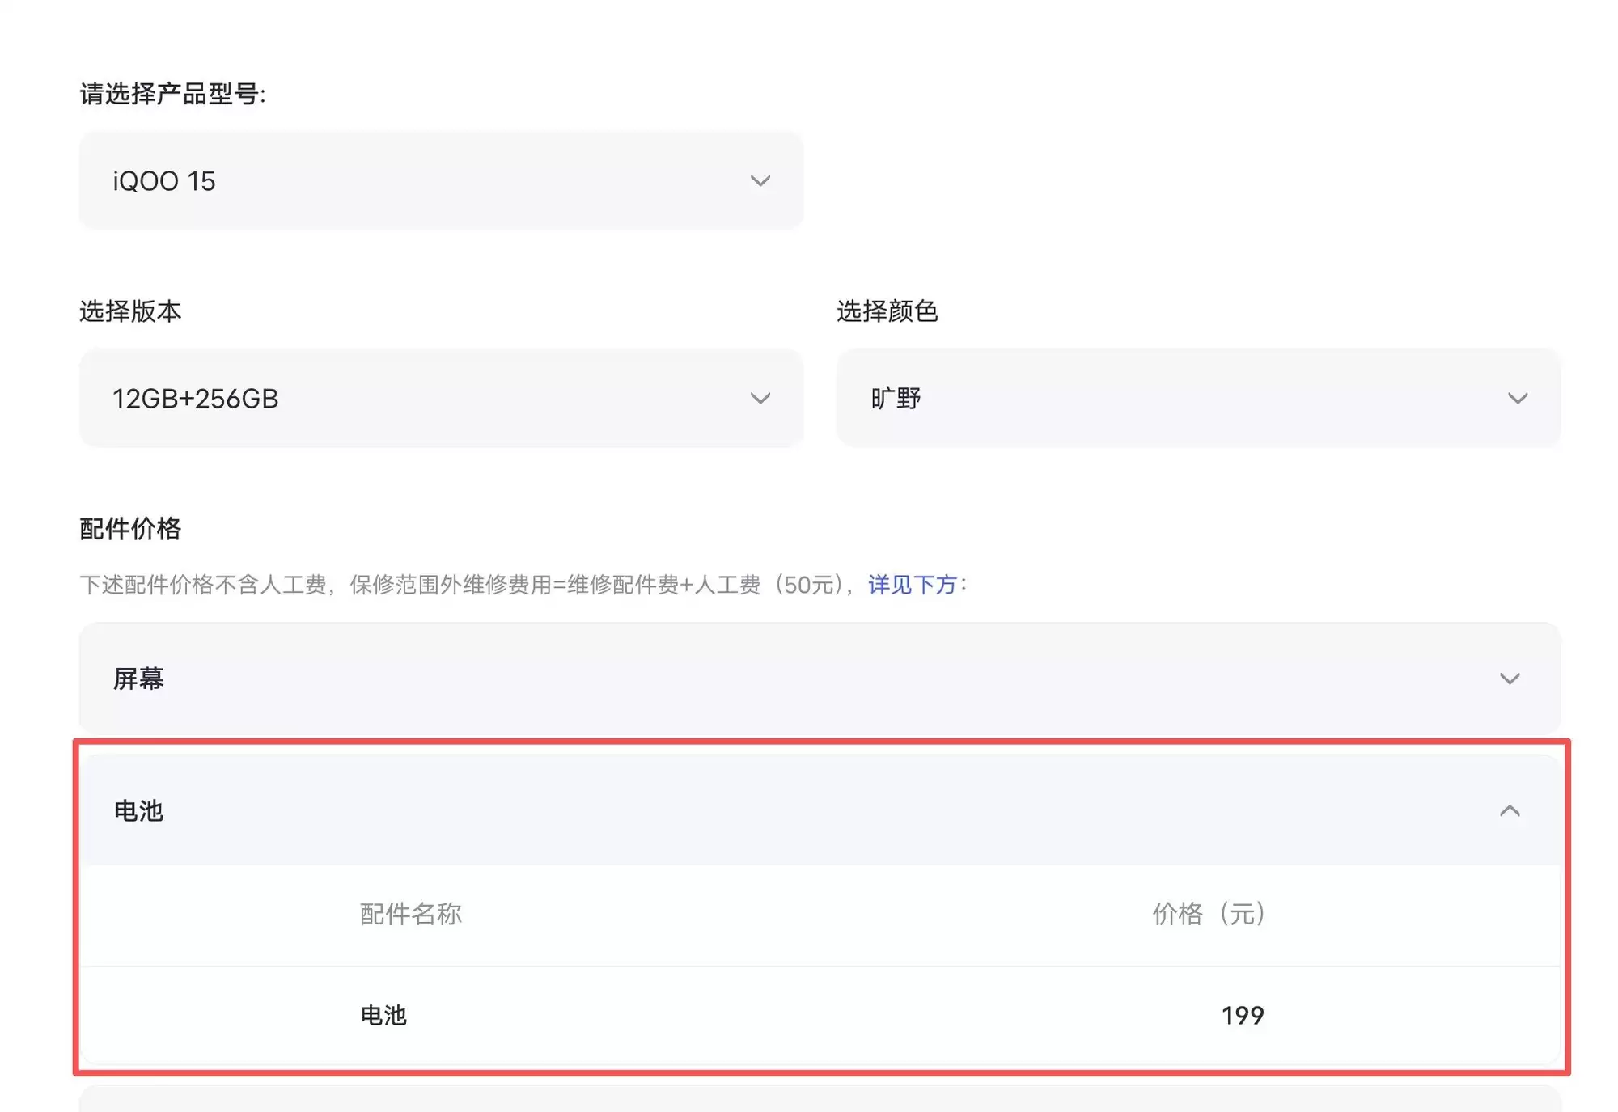The image size is (1618, 1112).
Task: Select the 电池 part name in table row
Action: (x=383, y=1015)
